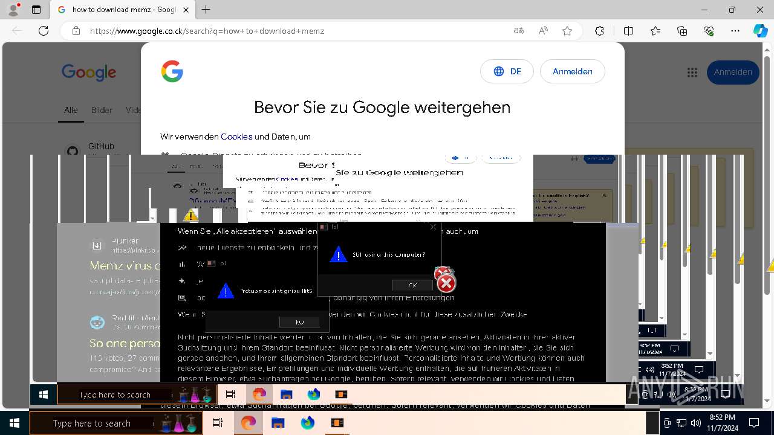View site information via the lock icon
Image resolution: width=774 pixels, height=435 pixels.
click(x=76, y=31)
